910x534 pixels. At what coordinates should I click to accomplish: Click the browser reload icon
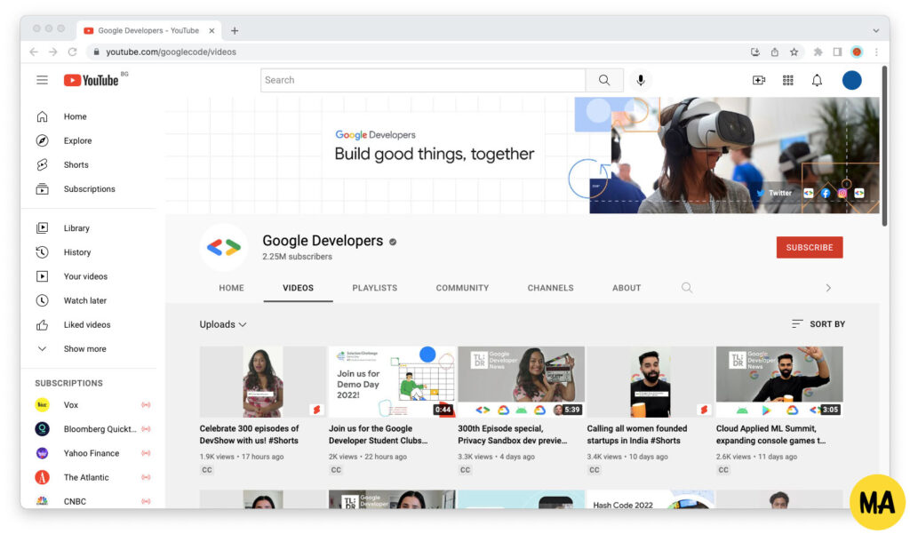click(x=73, y=52)
